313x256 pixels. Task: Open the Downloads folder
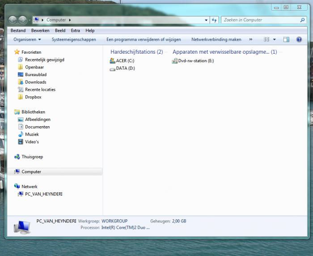[35, 82]
